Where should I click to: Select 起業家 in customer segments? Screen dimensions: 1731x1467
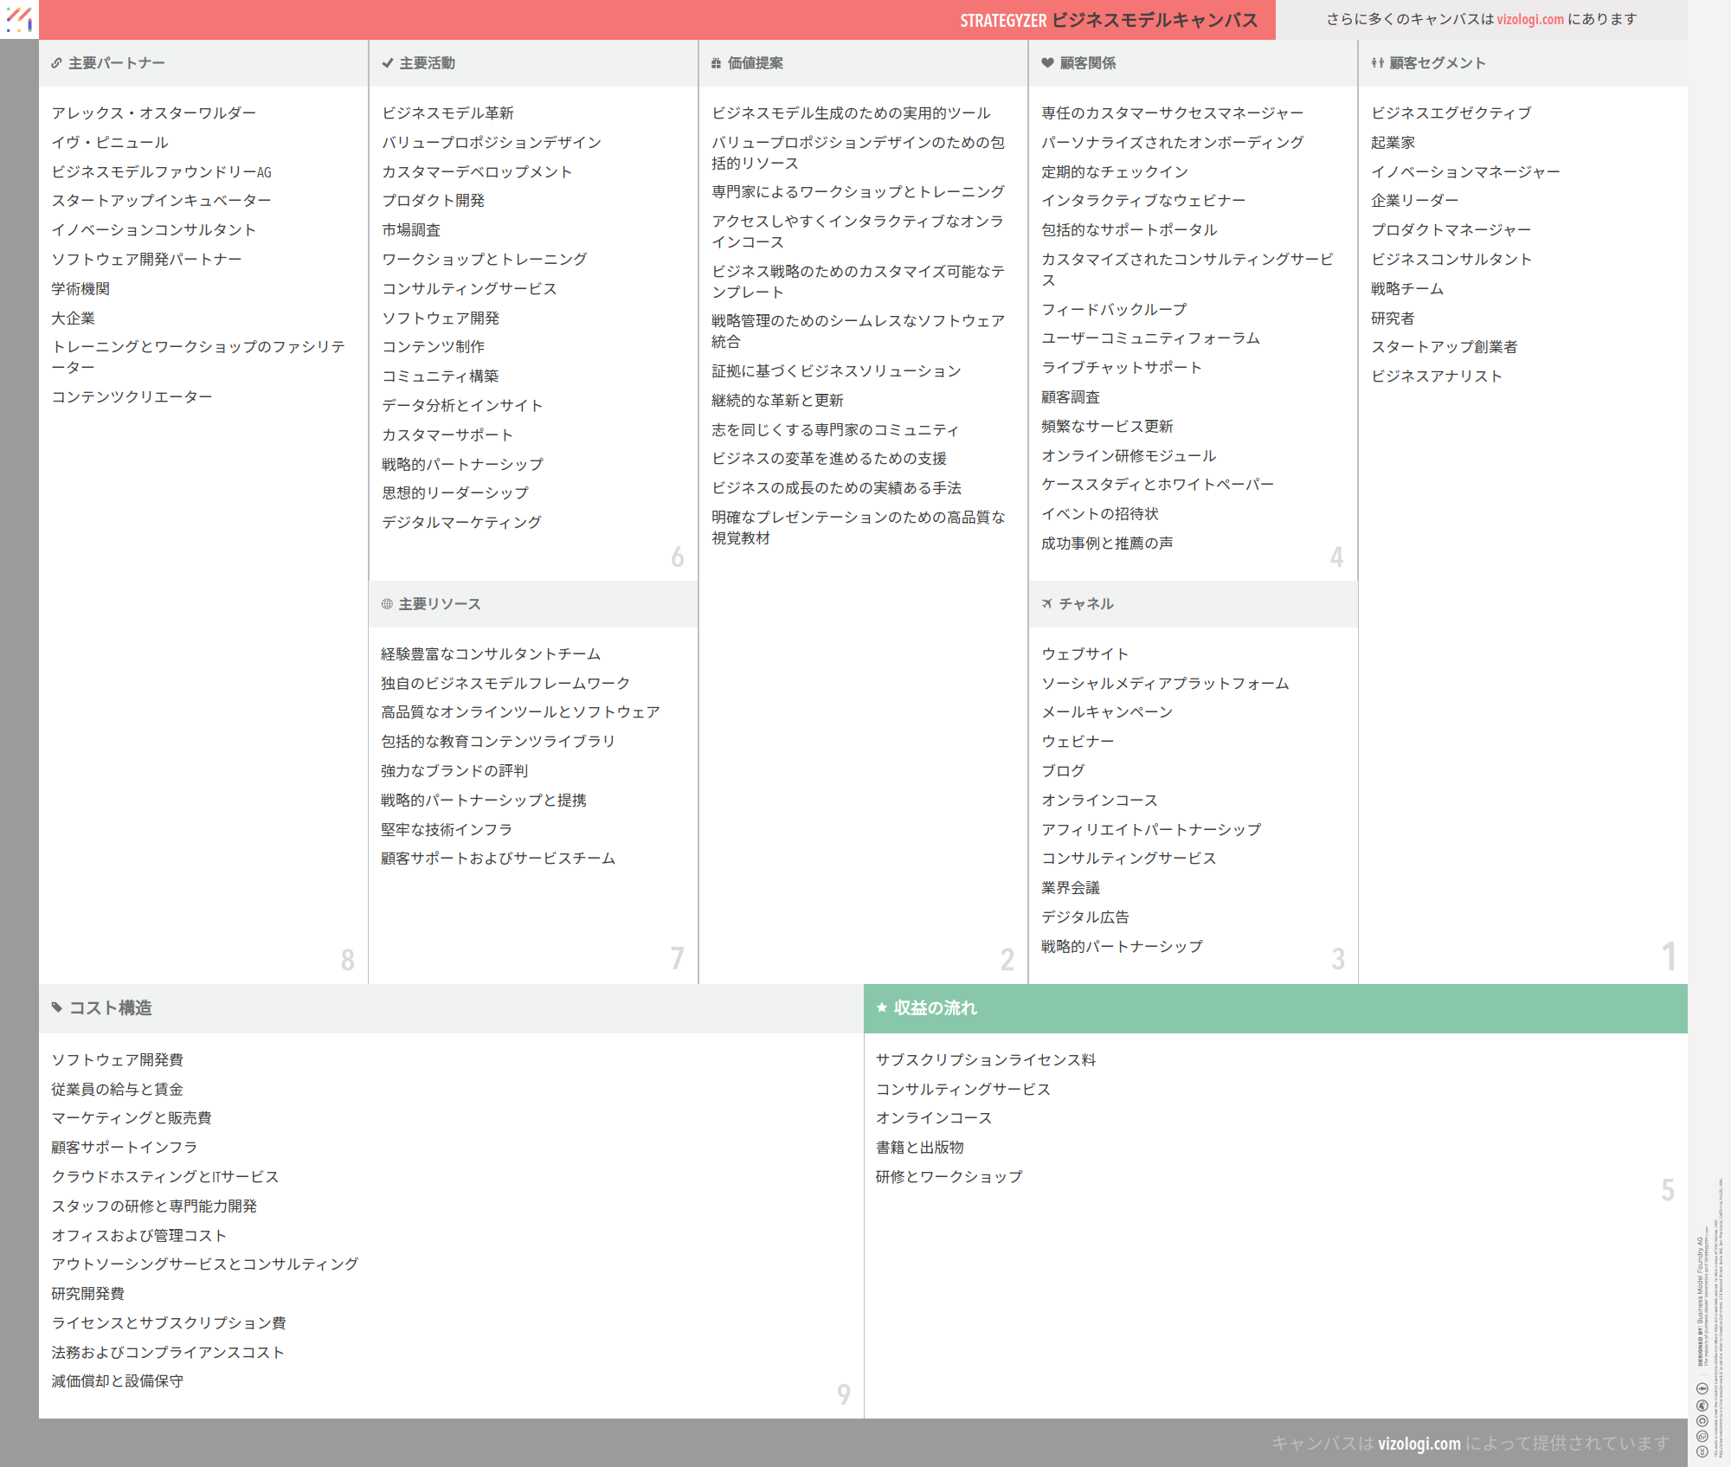pos(1393,143)
